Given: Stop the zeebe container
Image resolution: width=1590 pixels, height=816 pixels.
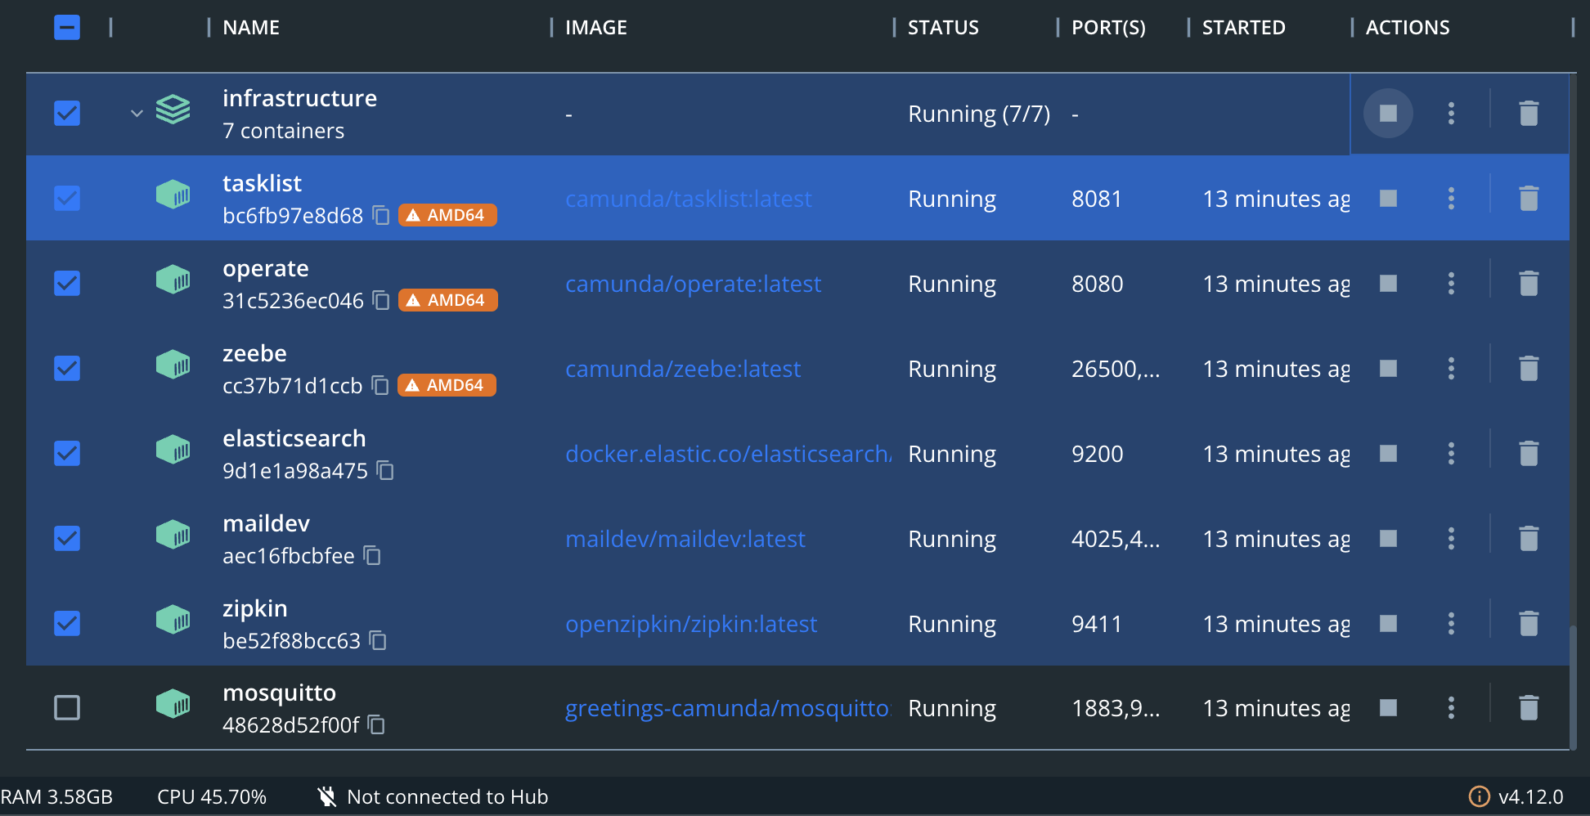Looking at the screenshot, I should pyautogui.click(x=1388, y=368).
